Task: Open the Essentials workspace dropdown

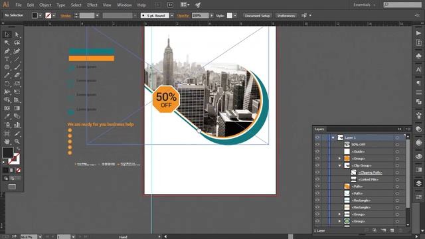Action: [365, 5]
